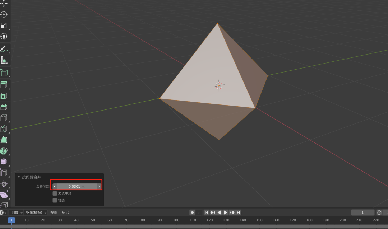Select the Spin tool

point(4,151)
